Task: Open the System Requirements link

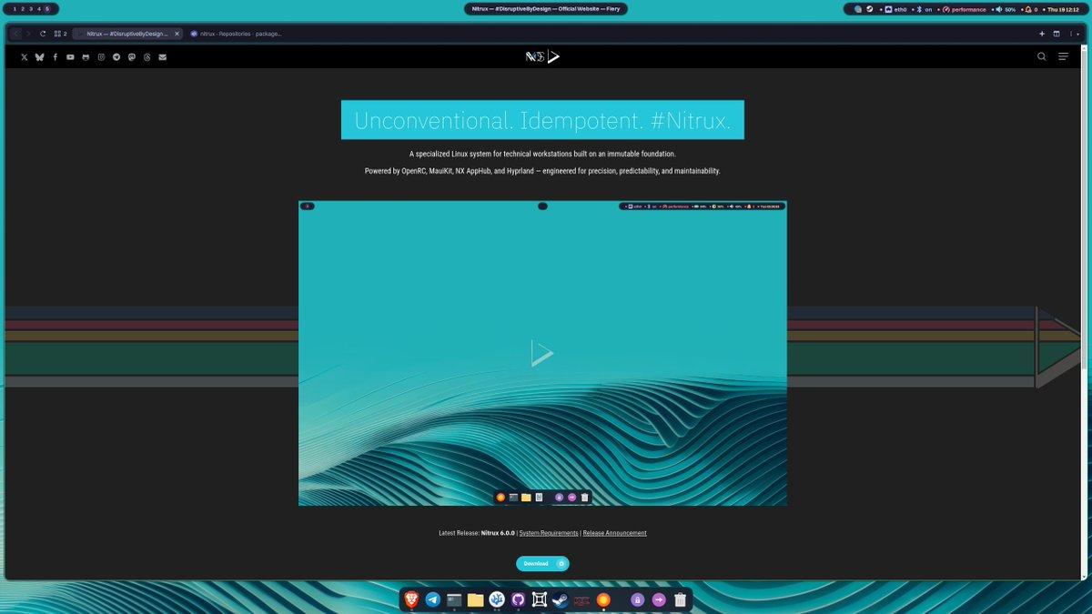Action: pyautogui.click(x=549, y=533)
